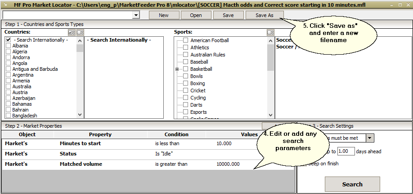Click Bahrain in the countries list

pyautogui.click(x=20, y=110)
